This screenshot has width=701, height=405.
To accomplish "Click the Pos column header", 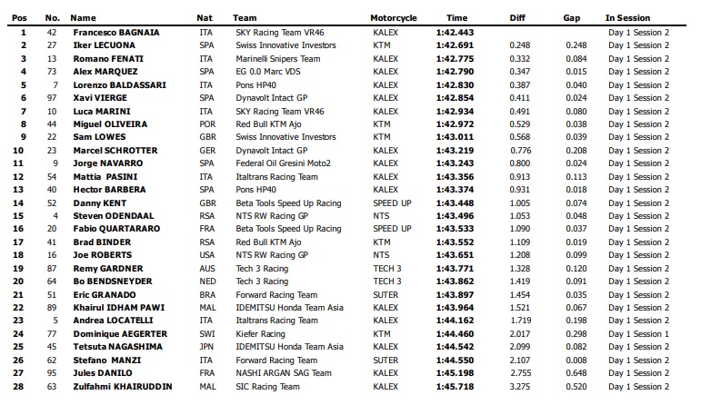I will pyautogui.click(x=19, y=18).
